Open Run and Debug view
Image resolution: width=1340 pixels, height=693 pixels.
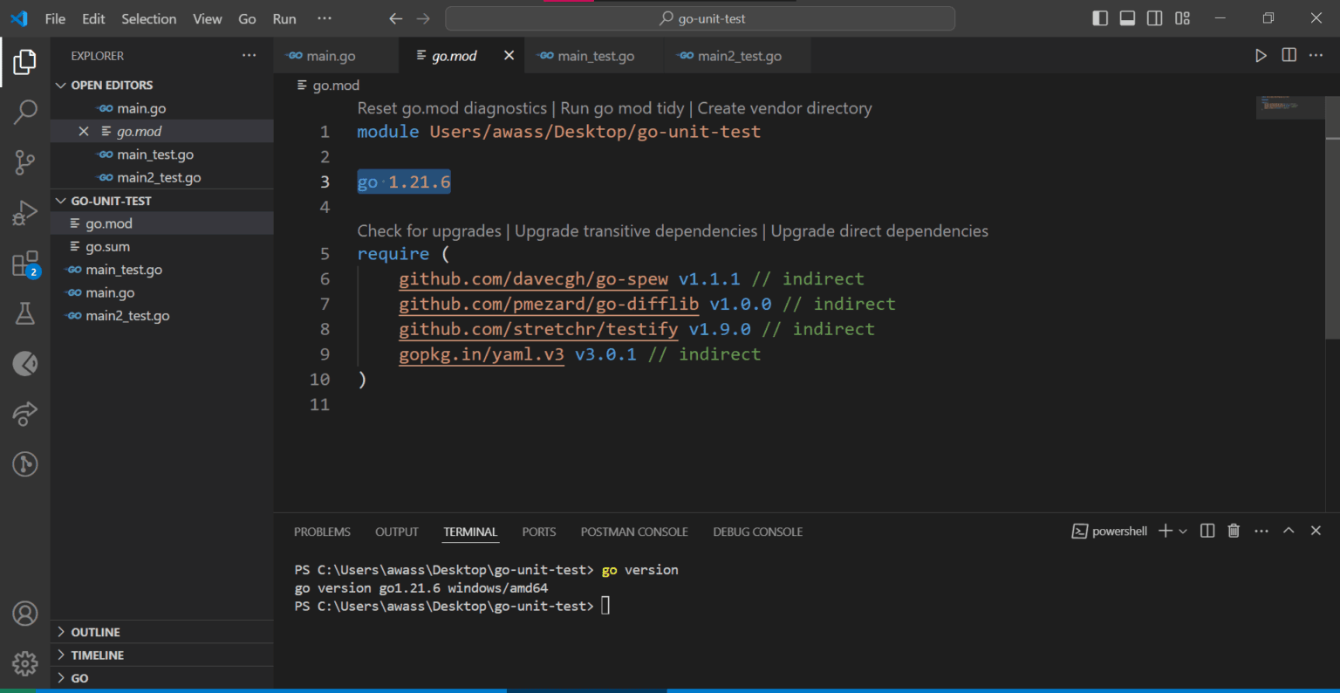pos(25,213)
